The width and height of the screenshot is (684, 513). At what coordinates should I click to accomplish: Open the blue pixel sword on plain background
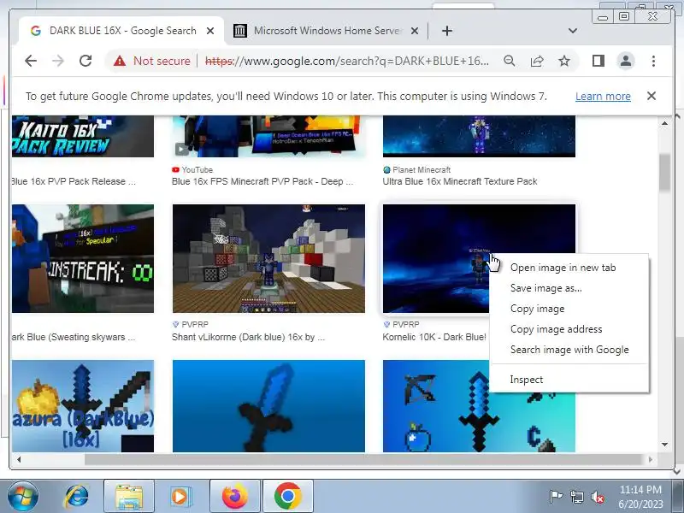268,405
